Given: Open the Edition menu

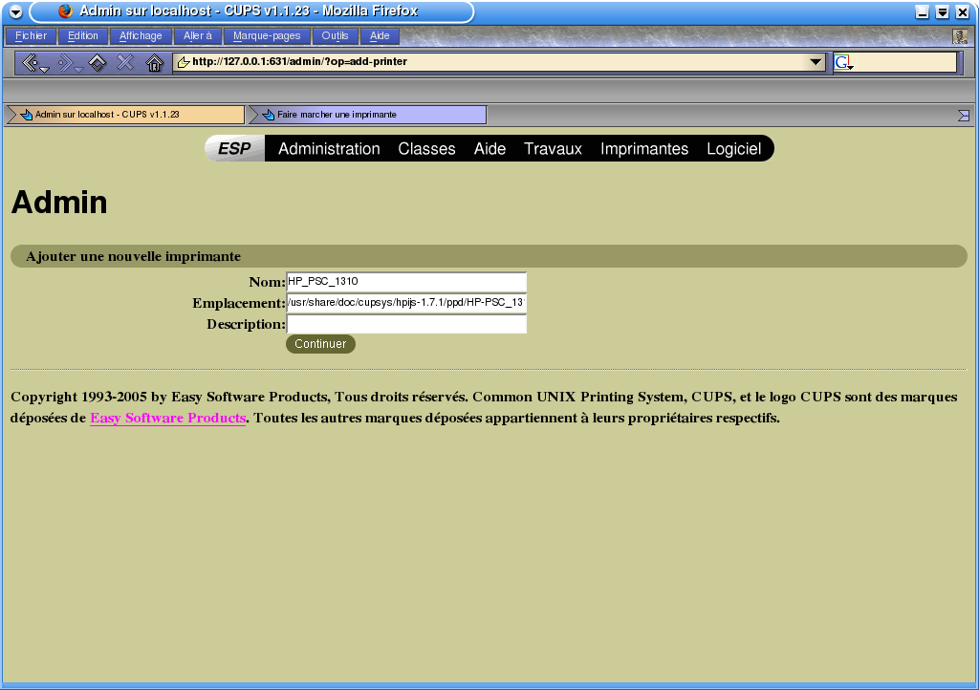Looking at the screenshot, I should [83, 36].
